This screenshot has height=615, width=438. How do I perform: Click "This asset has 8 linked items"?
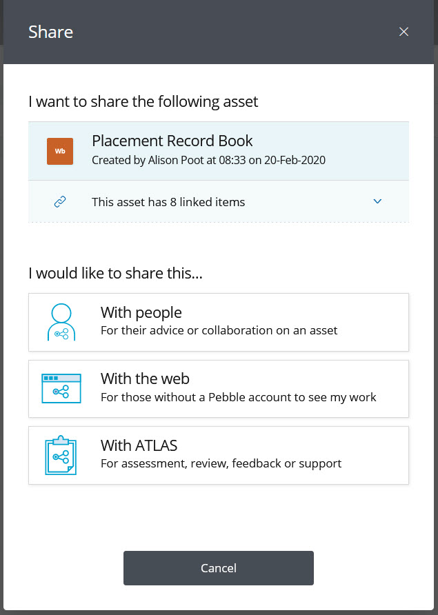coord(168,202)
